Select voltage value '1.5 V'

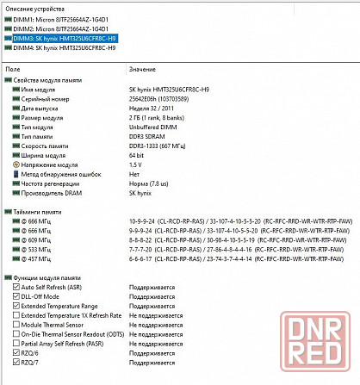(x=135, y=165)
